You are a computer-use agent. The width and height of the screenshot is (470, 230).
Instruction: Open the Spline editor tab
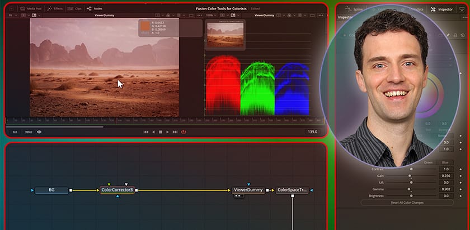click(x=354, y=9)
